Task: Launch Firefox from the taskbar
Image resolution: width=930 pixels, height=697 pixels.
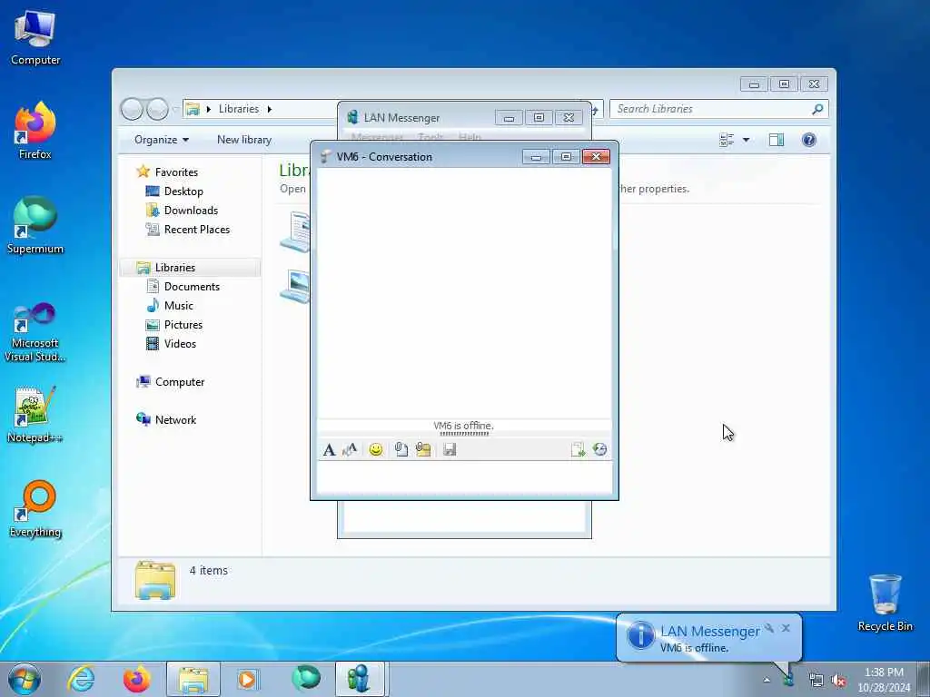Action: (136, 679)
